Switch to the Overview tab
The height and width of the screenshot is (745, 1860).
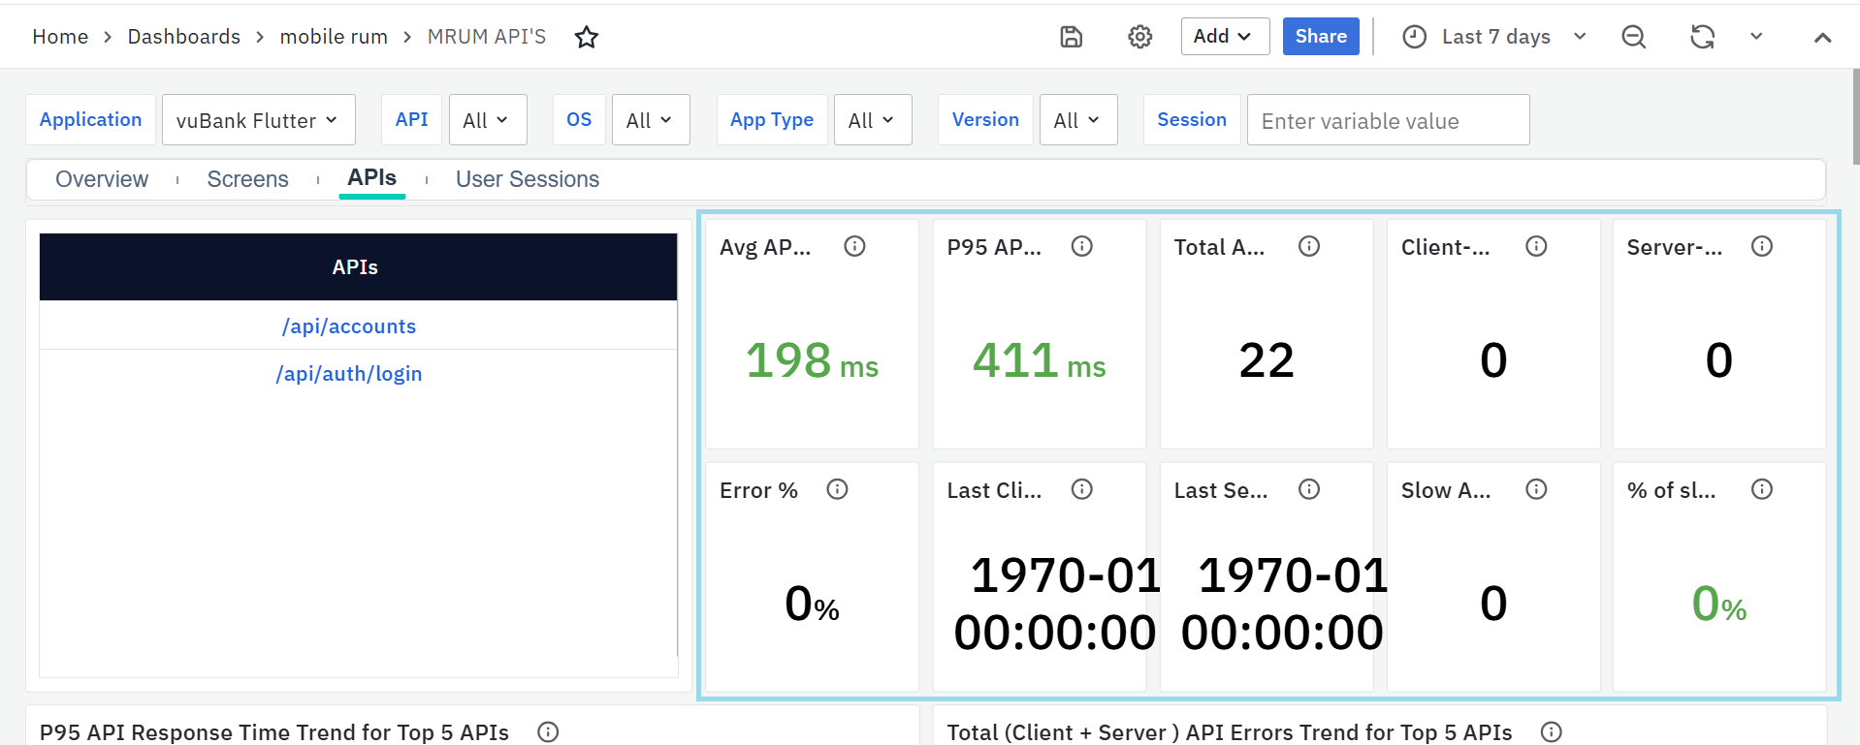[102, 179]
